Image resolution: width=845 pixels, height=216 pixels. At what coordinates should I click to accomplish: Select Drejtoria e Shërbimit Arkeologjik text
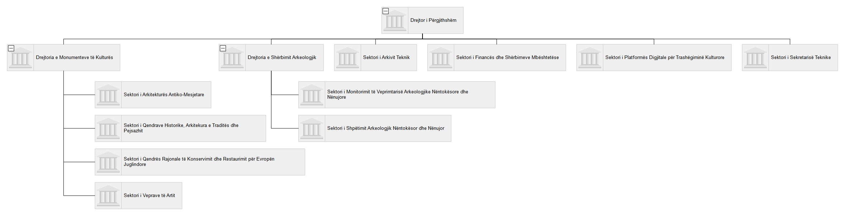point(282,58)
